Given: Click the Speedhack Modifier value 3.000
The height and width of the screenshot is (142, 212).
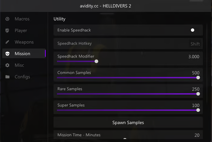Looking at the screenshot, I should tap(194, 57).
